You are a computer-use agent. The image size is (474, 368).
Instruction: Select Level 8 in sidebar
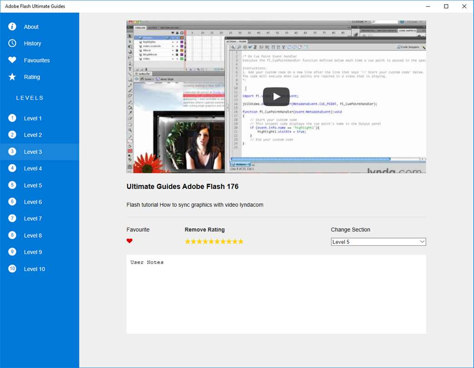[39, 235]
